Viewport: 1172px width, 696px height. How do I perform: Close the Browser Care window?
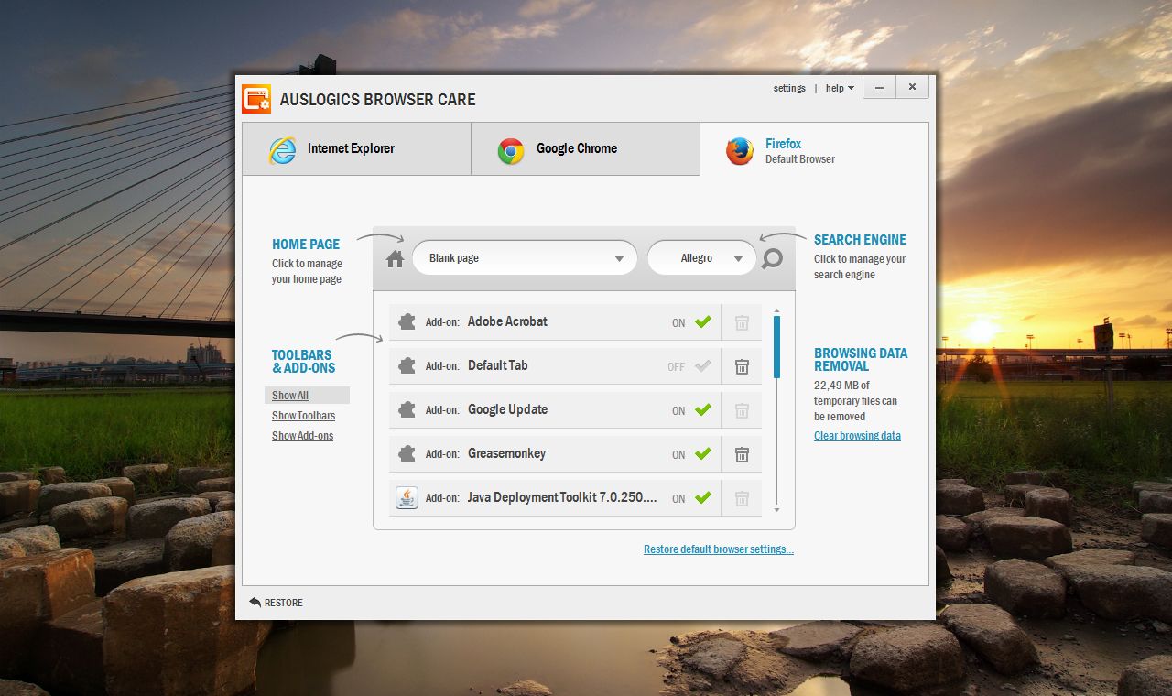tap(912, 87)
